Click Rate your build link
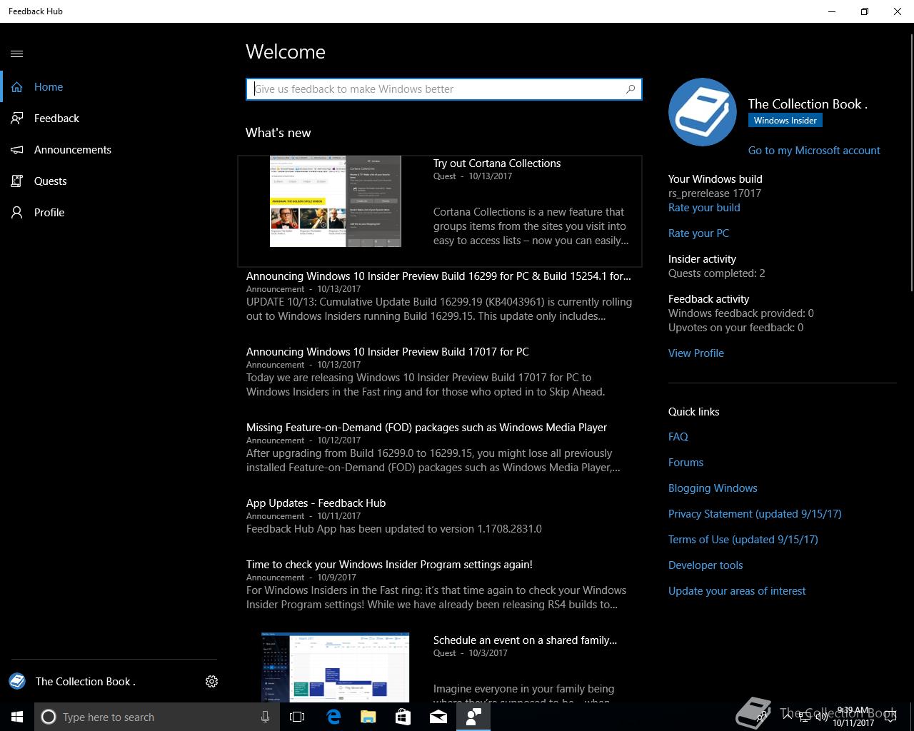Screen dimensions: 914x731 coord(704,208)
